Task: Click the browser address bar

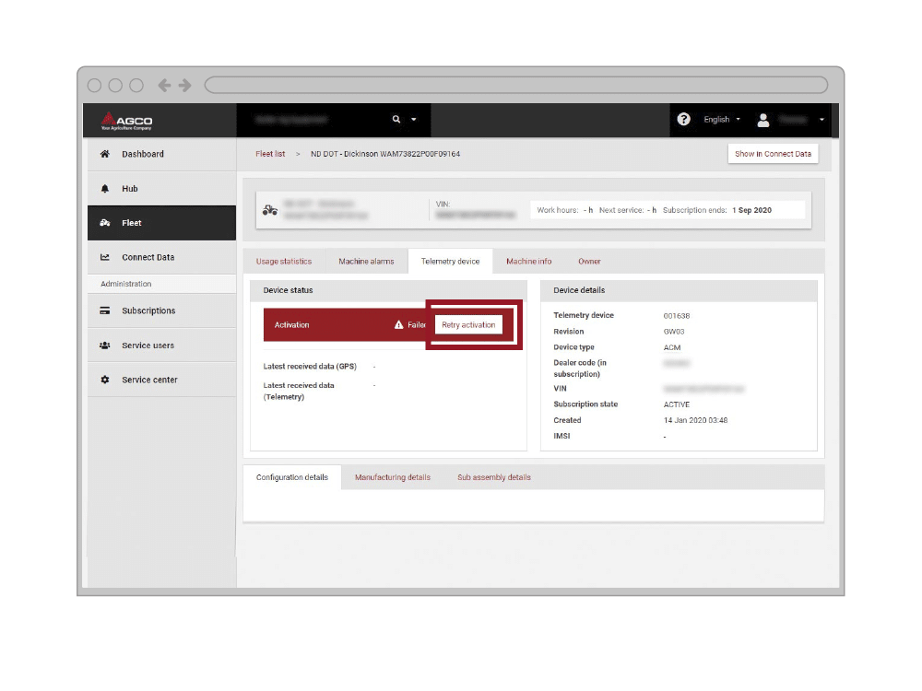Action: pyautogui.click(x=516, y=85)
